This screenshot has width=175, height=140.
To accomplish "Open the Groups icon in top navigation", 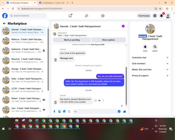I will (103, 16).
